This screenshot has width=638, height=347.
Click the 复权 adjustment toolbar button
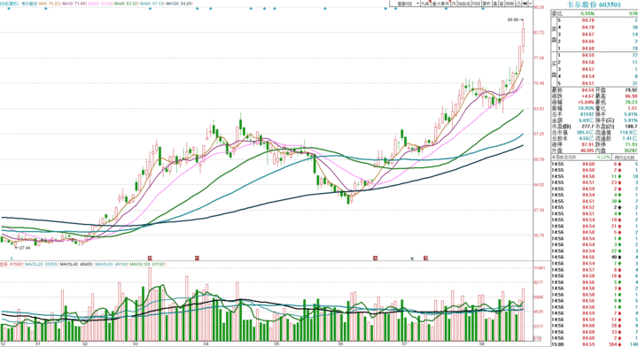tap(486, 4)
